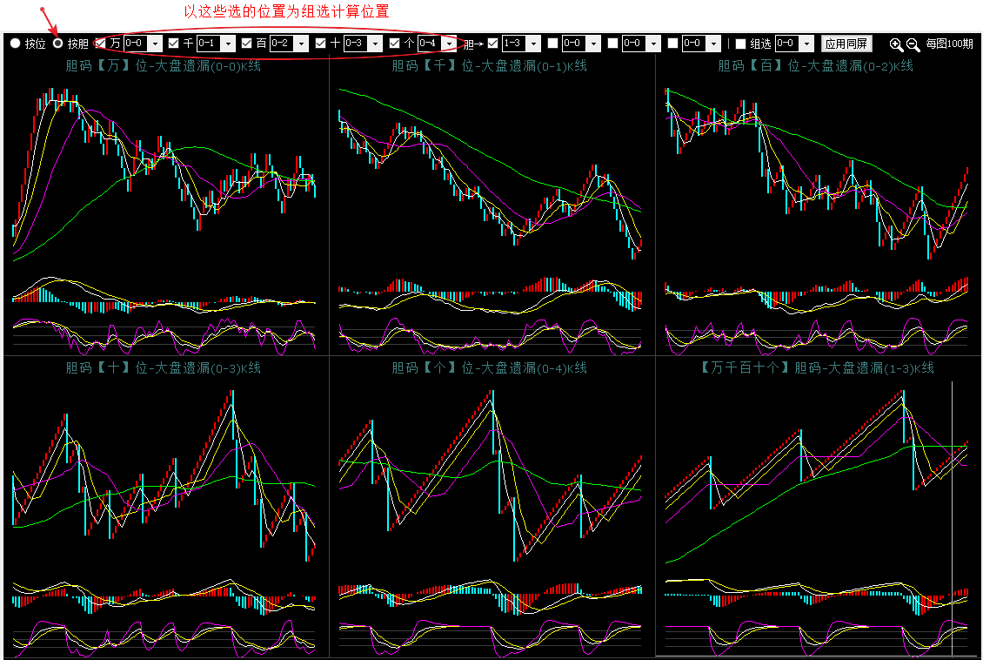
Task: Click the zoom out magnifier icon
Action: point(913,44)
